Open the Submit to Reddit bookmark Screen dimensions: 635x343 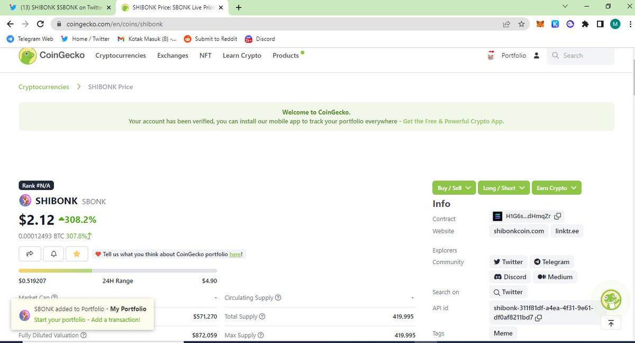point(211,39)
